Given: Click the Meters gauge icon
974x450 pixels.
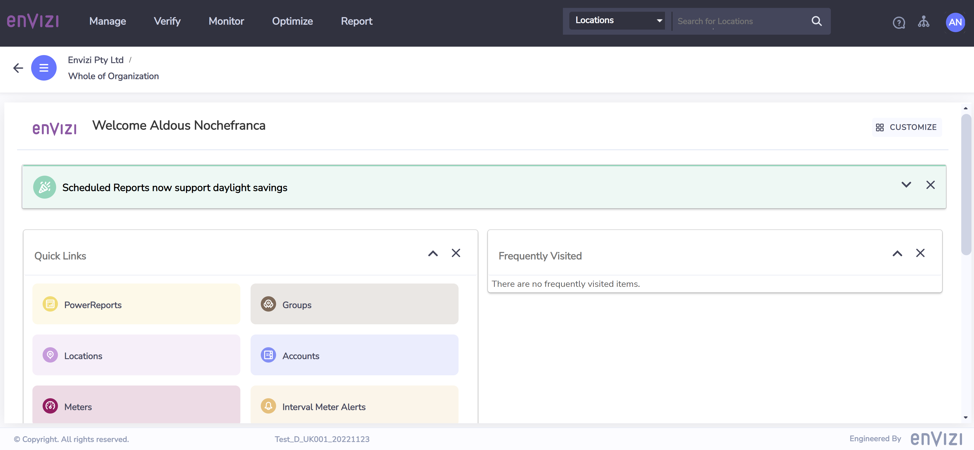Looking at the screenshot, I should tap(50, 406).
